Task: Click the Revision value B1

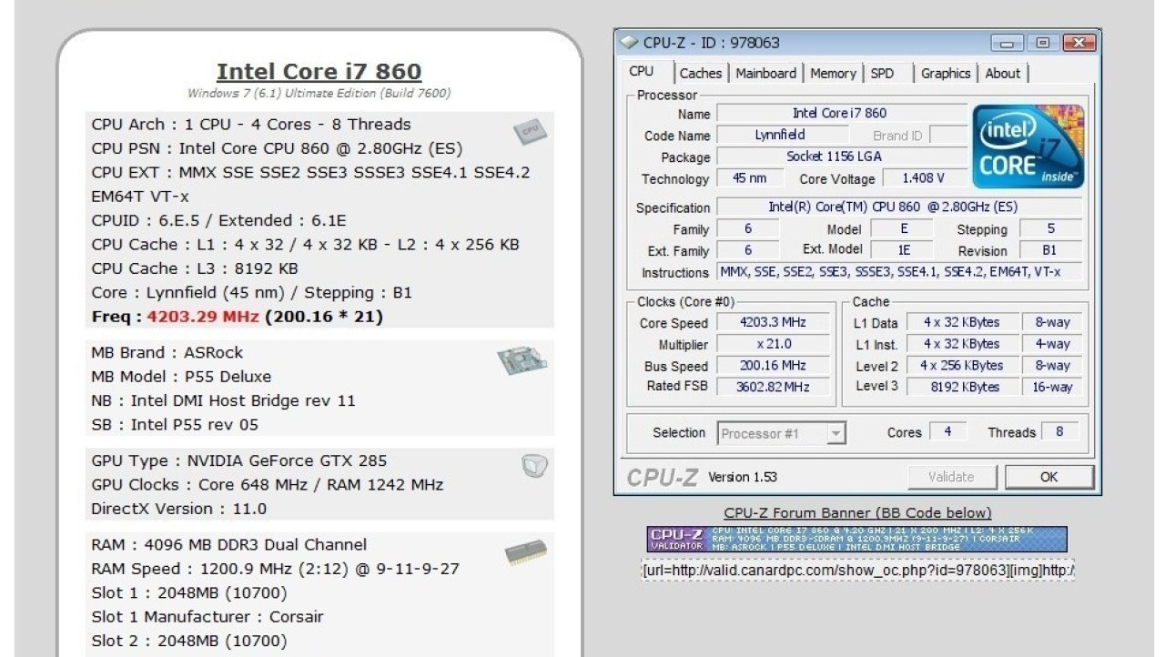Action: [x=1050, y=250]
